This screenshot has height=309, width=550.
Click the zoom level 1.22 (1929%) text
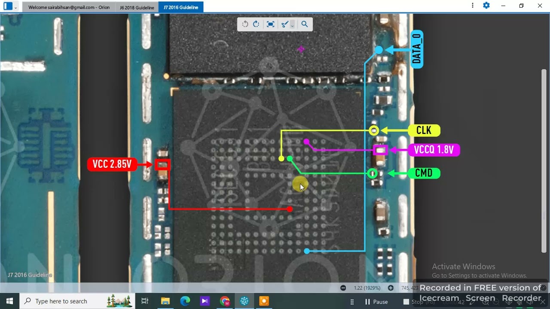tap(367, 288)
